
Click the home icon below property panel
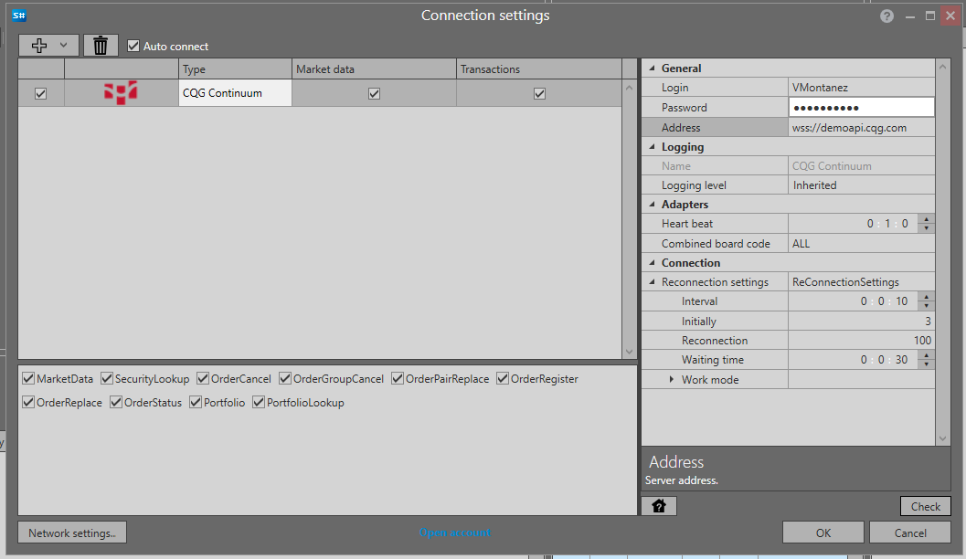click(658, 506)
